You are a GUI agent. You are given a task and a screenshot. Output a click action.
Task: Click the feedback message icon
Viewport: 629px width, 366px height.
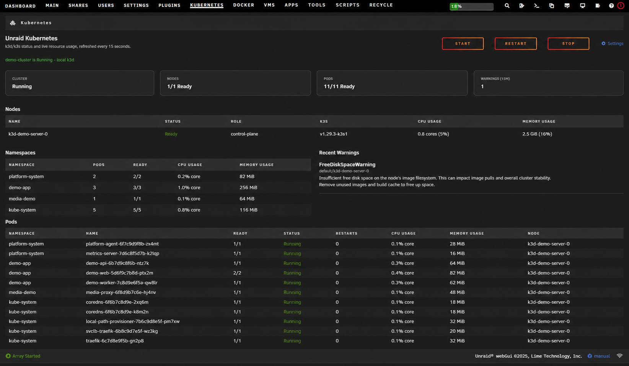567,6
